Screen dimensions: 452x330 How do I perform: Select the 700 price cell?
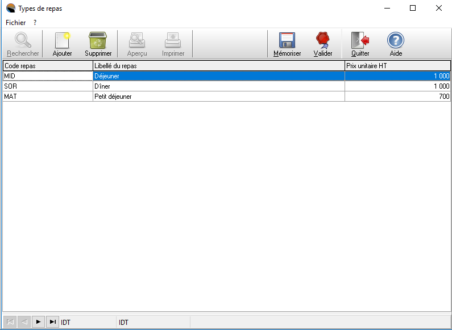(x=397, y=97)
